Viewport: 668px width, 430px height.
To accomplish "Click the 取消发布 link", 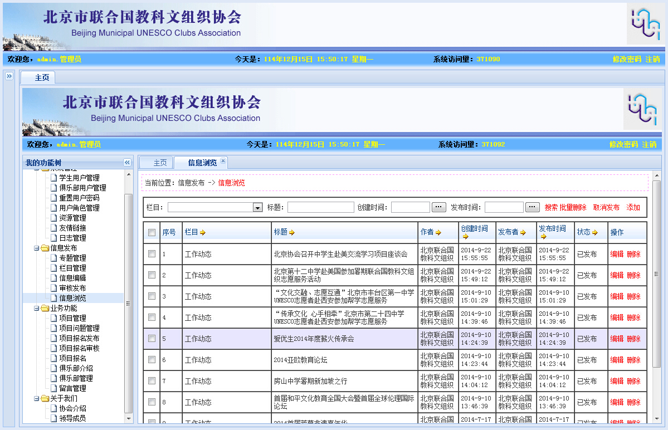I will 606,207.
